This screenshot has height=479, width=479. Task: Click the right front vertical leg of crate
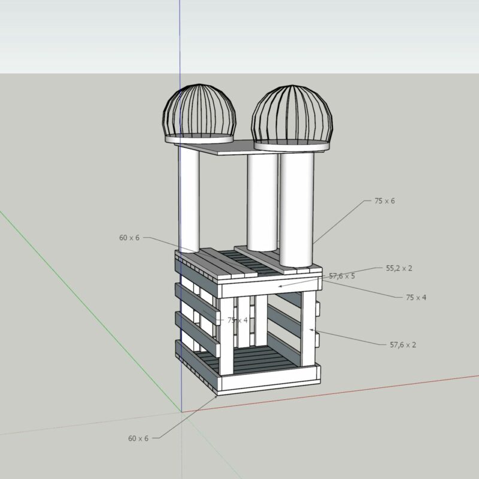click(308, 328)
